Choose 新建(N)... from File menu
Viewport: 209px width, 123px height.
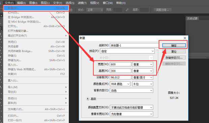click(36, 8)
